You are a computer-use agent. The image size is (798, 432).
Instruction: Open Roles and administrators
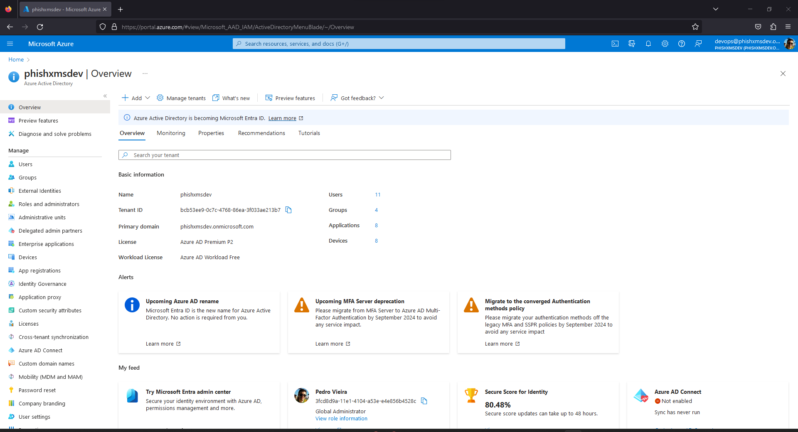[x=55, y=204]
